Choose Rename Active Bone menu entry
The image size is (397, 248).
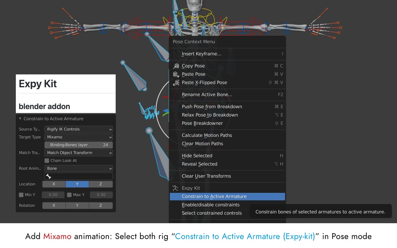coord(227,95)
